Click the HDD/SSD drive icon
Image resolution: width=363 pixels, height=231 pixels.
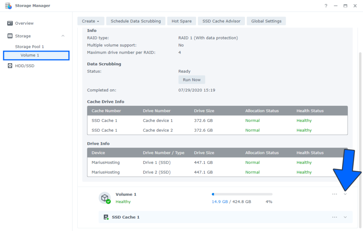tap(10, 66)
